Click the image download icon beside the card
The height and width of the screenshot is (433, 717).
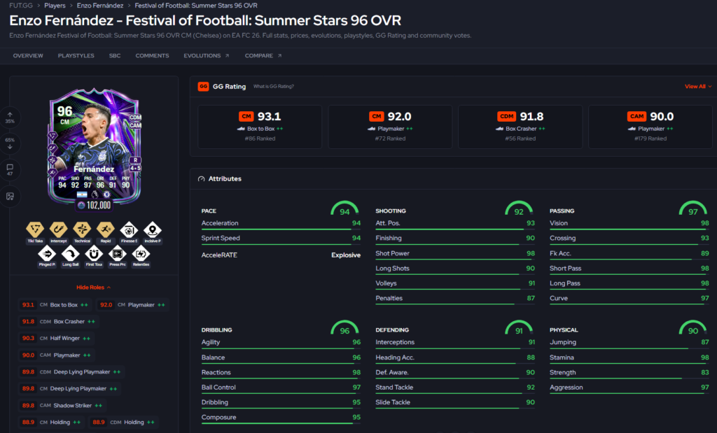(x=10, y=197)
